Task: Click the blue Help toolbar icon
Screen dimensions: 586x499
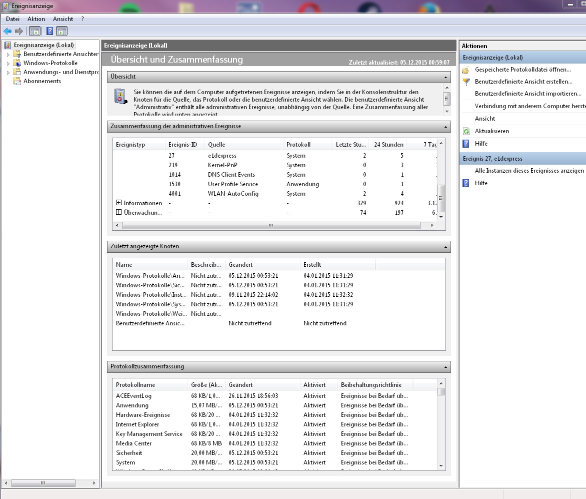Action: pyautogui.click(x=49, y=32)
